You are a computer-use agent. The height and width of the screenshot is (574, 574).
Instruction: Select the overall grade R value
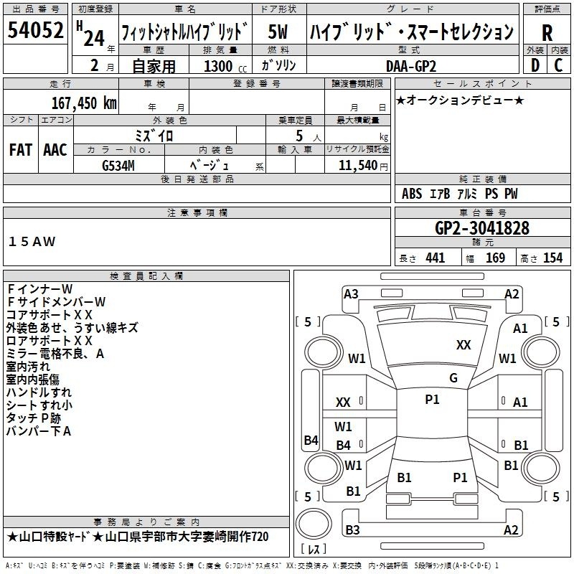click(x=547, y=32)
